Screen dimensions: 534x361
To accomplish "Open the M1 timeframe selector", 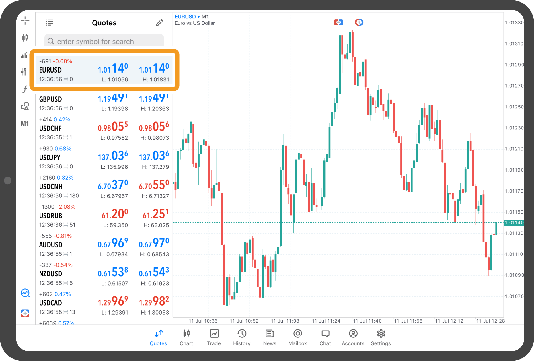I will pos(25,124).
